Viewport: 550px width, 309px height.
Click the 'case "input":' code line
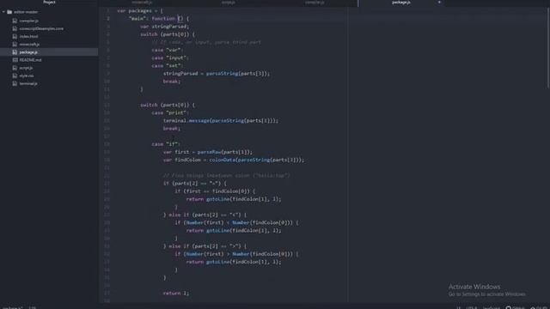[170, 58]
